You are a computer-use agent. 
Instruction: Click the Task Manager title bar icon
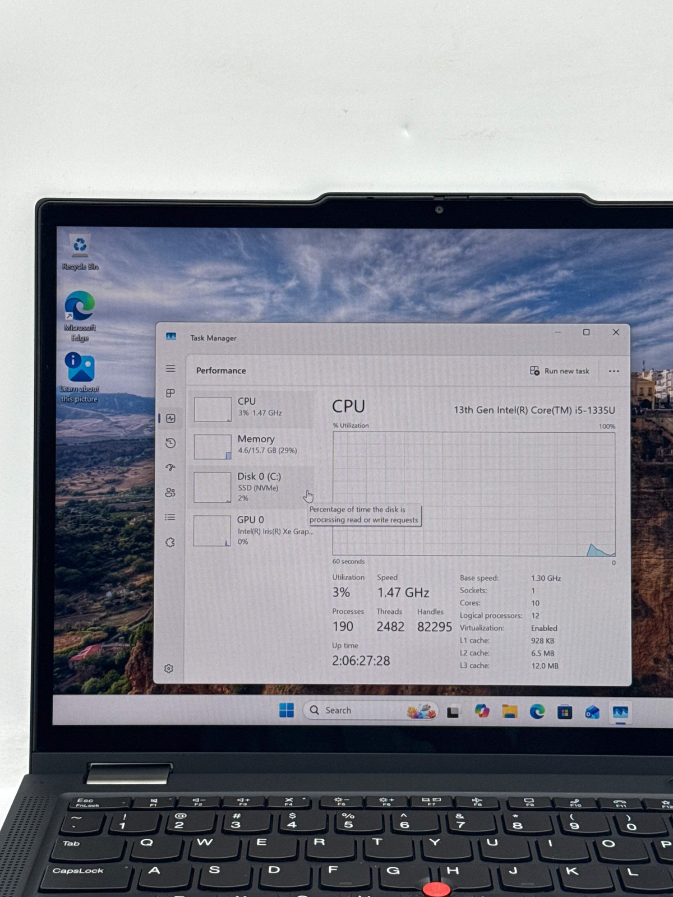click(171, 336)
